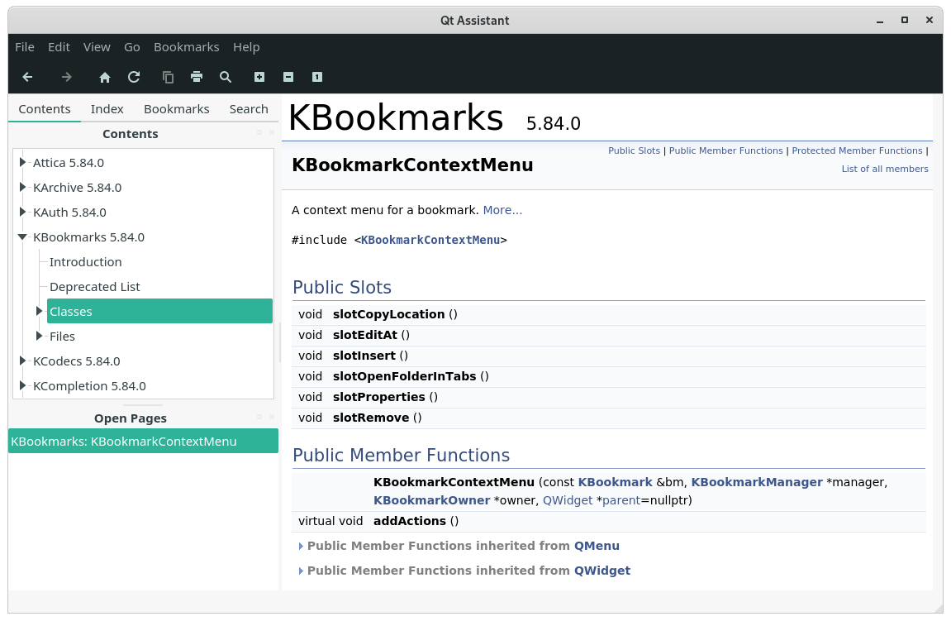Image resolution: width=951 pixels, height=621 pixels.
Task: Switch to the Search tab
Action: [x=249, y=108]
